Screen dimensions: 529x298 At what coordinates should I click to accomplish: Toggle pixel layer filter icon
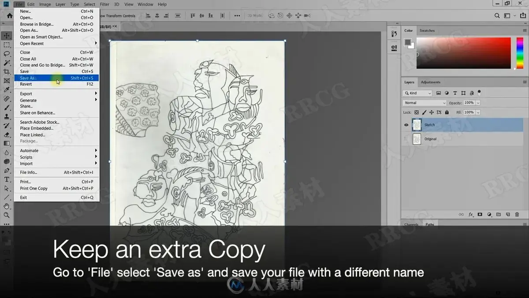(439, 93)
